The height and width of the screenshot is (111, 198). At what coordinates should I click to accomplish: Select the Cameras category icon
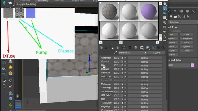[x=175, y=17]
